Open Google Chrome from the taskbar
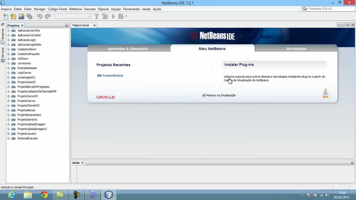This screenshot has height=200, width=356. [x=44, y=195]
